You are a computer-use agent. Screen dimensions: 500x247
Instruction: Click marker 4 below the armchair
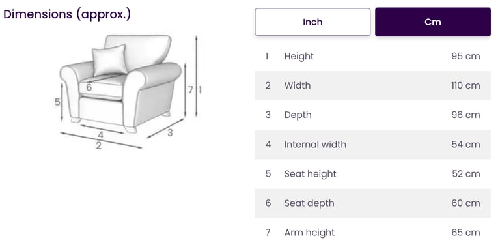[x=101, y=135]
